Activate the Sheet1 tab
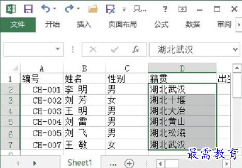Screen dimensions: 242x168 click(80, 163)
